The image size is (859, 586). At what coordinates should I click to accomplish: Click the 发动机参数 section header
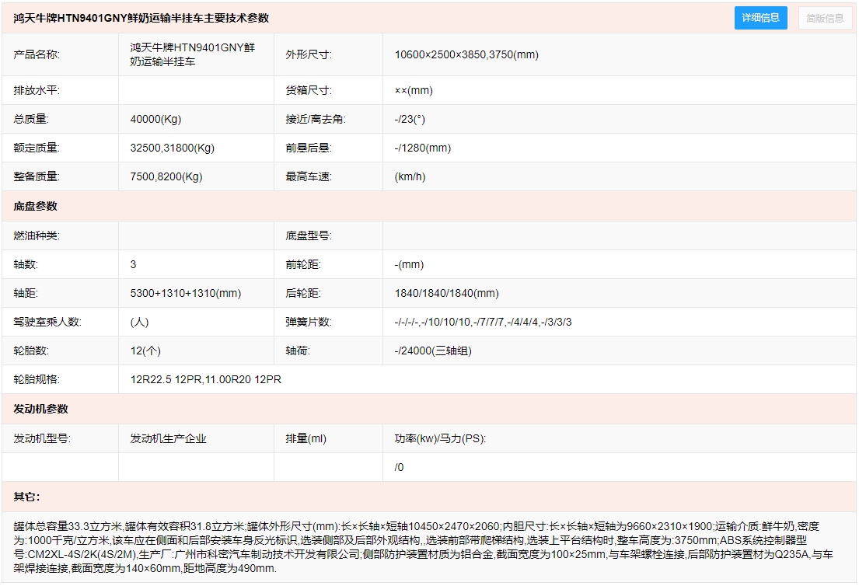click(x=40, y=409)
